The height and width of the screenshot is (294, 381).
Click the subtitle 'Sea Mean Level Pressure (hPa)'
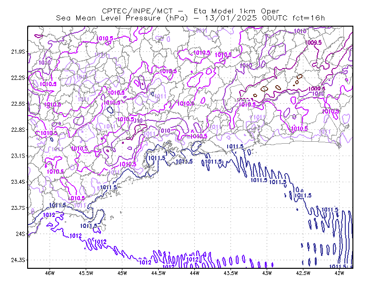click(122, 18)
